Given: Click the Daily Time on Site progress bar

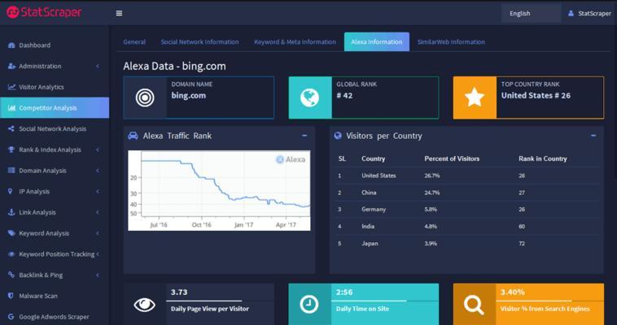Looking at the screenshot, I should [x=385, y=301].
